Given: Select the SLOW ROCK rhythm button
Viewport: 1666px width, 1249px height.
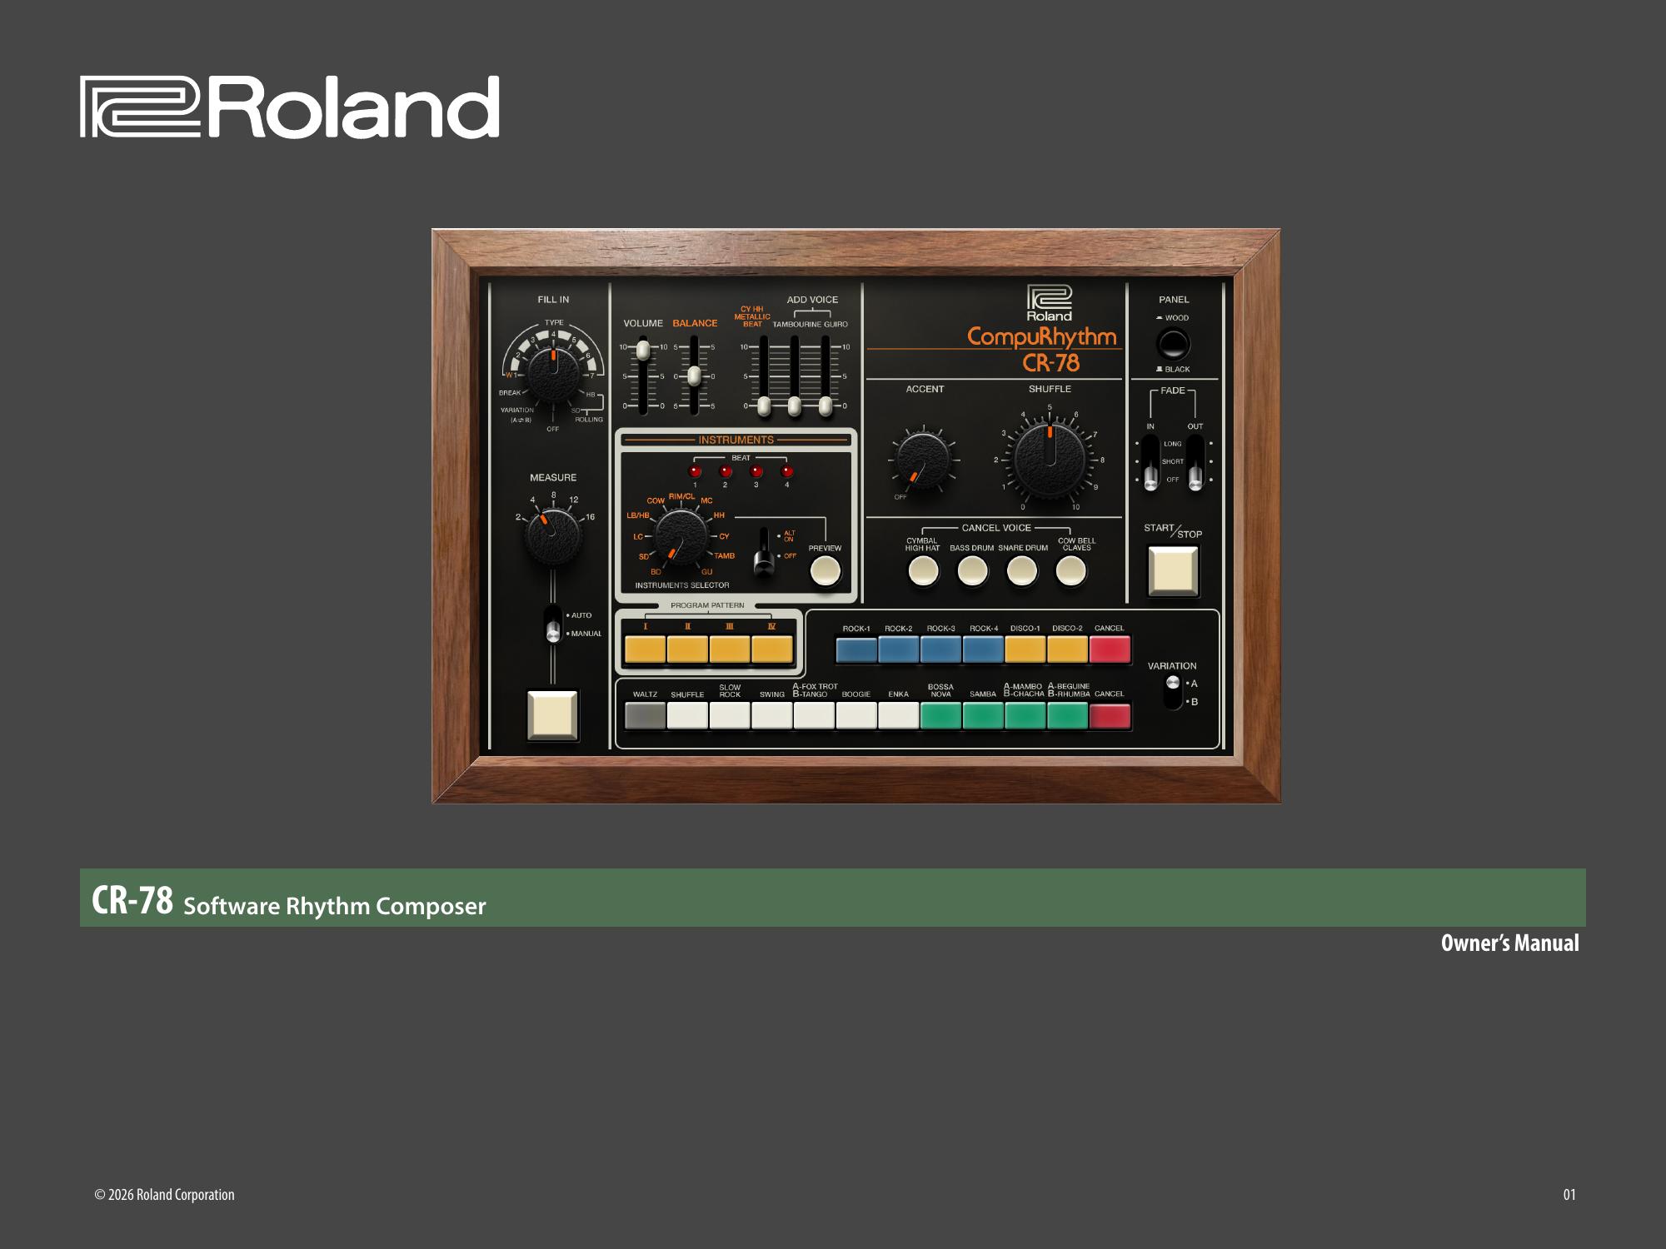Looking at the screenshot, I should click(730, 715).
